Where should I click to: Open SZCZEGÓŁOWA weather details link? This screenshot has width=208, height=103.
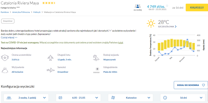click(x=166, y=27)
